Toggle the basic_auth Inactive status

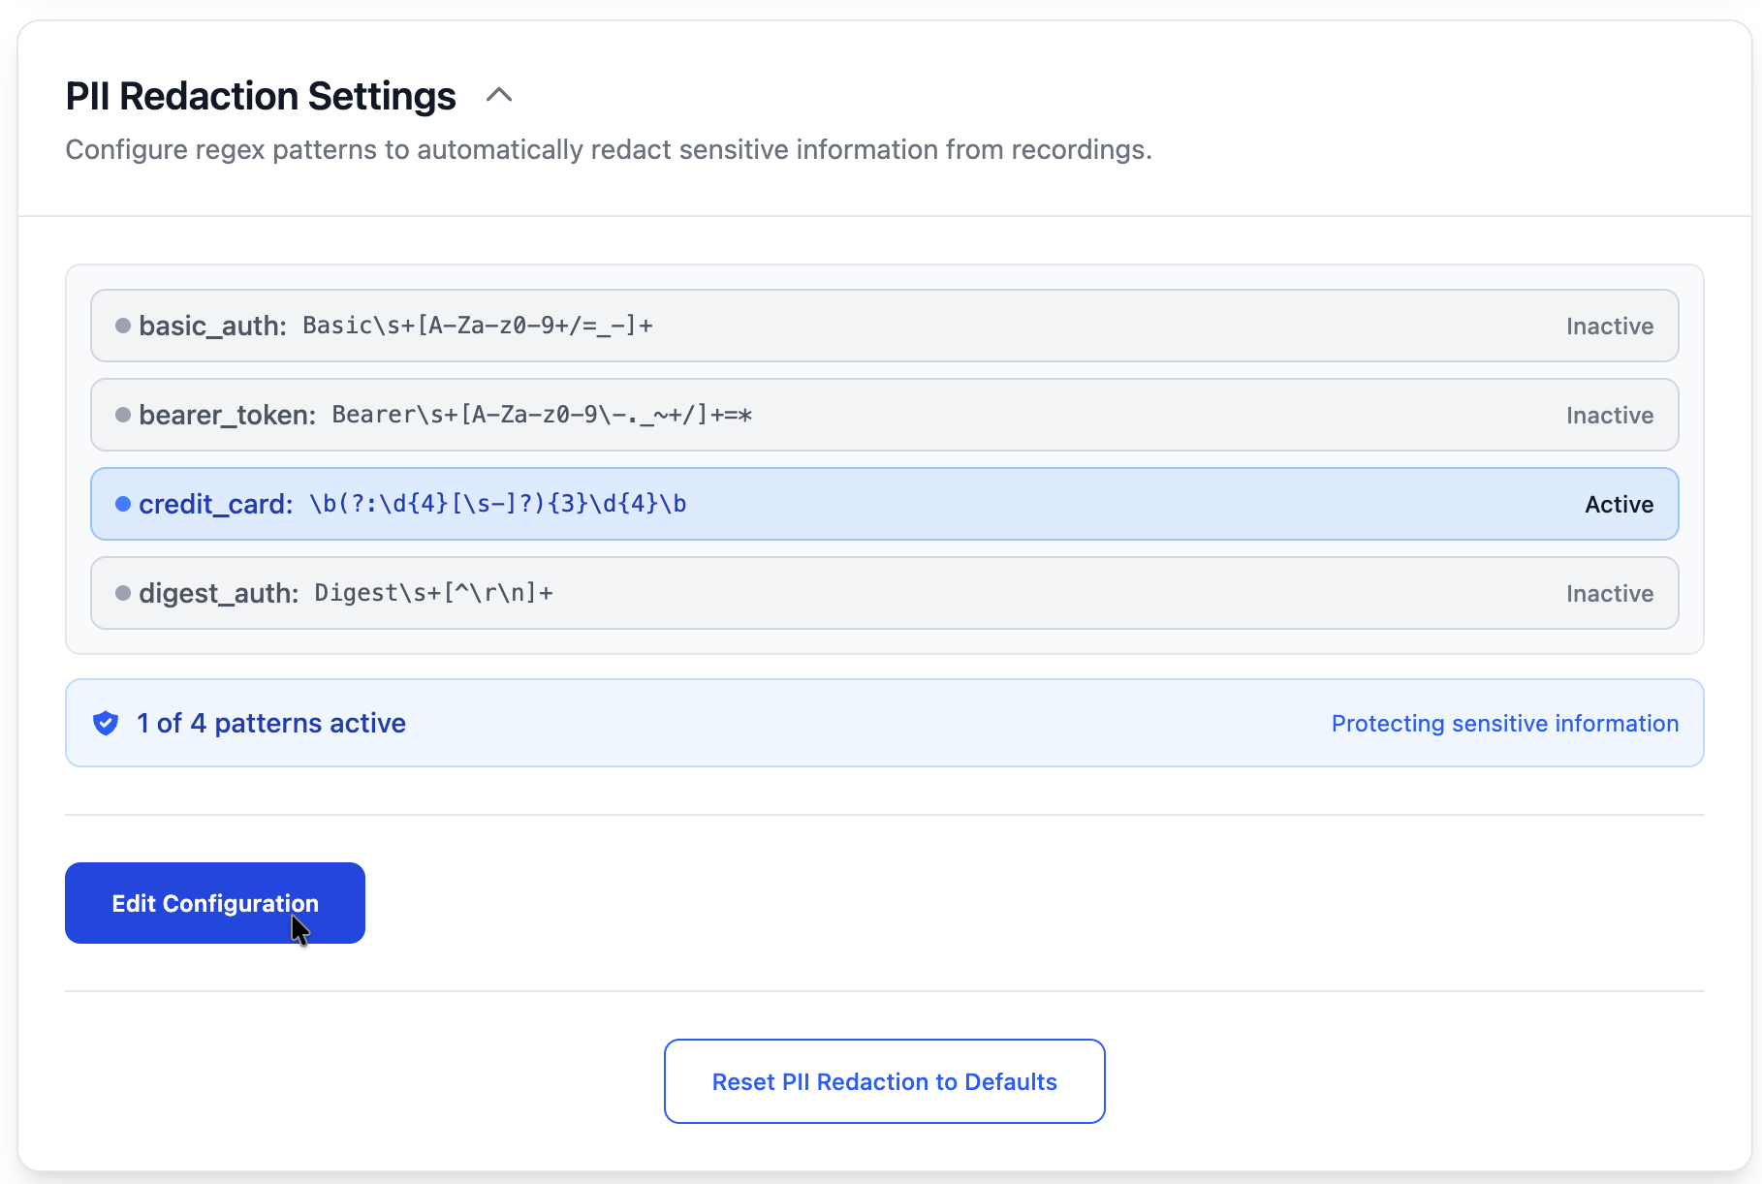(x=1609, y=327)
